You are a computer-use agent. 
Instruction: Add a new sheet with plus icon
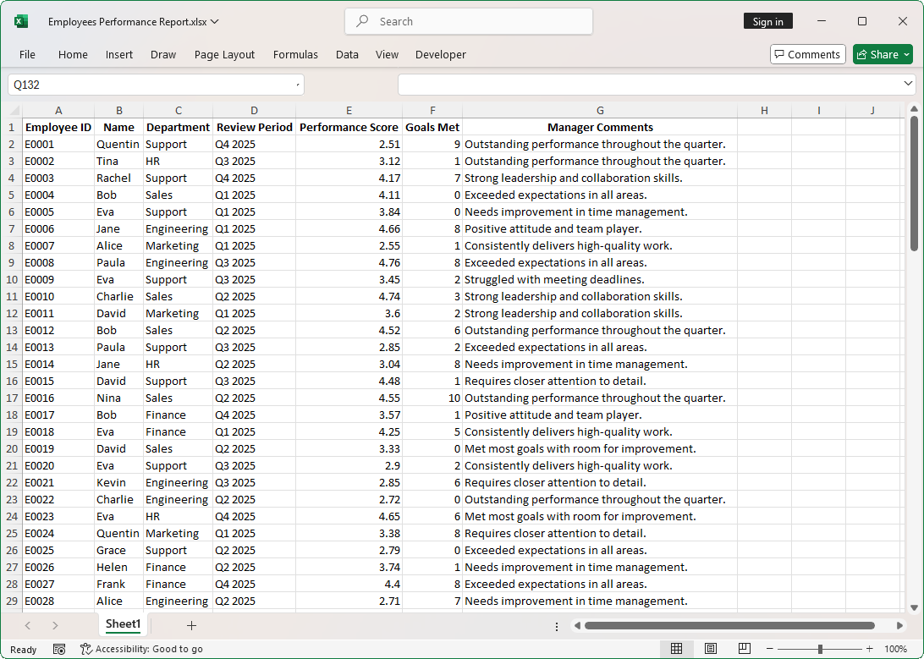[x=191, y=625]
